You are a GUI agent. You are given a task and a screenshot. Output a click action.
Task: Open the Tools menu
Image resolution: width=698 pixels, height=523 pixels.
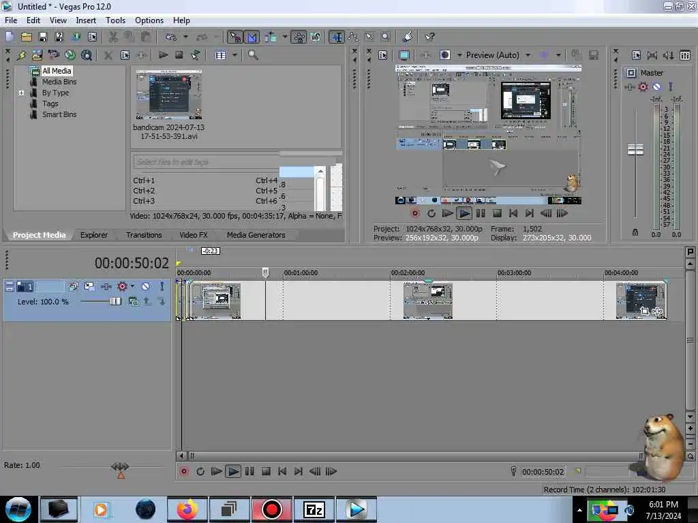click(x=115, y=20)
